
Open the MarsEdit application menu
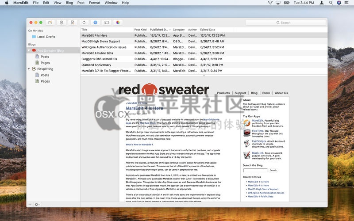(x=21, y=3)
